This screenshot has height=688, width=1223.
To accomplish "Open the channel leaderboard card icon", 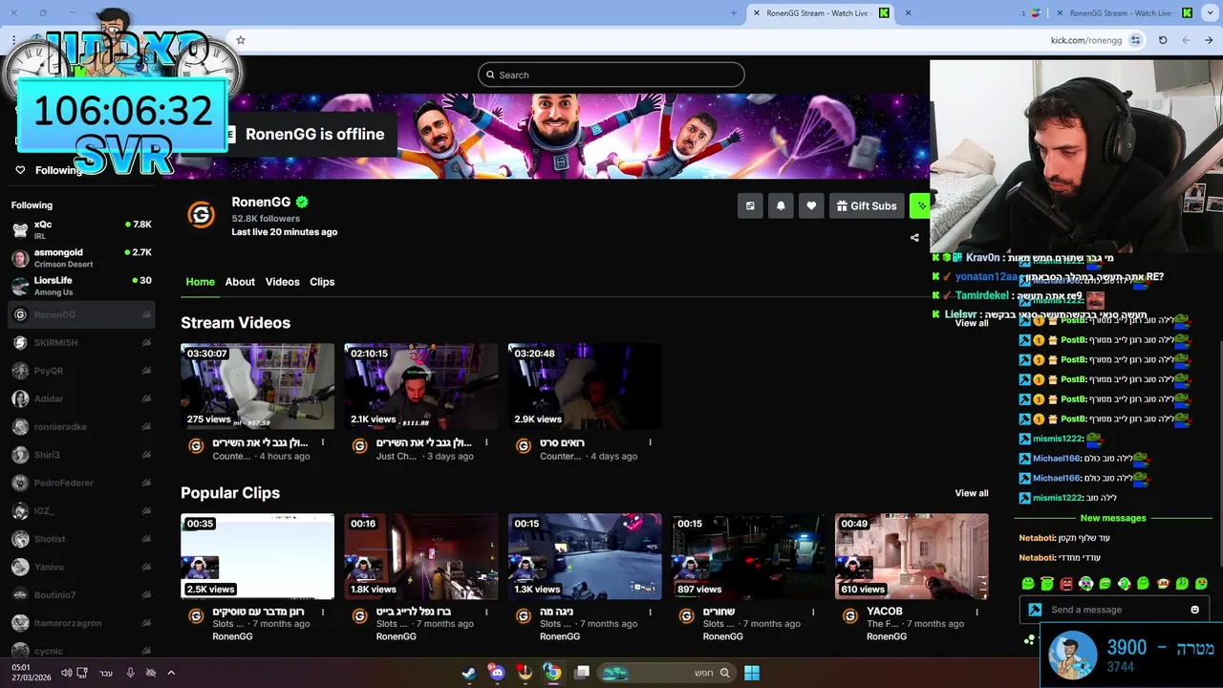I will tap(750, 205).
